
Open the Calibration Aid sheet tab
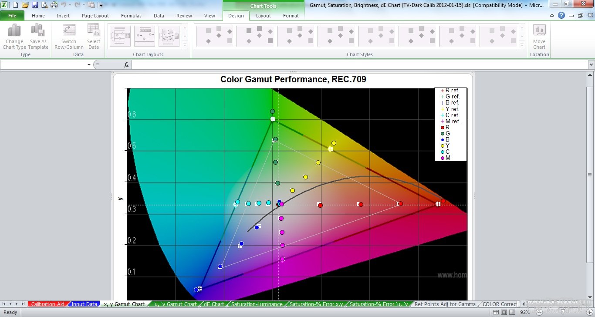pos(48,304)
